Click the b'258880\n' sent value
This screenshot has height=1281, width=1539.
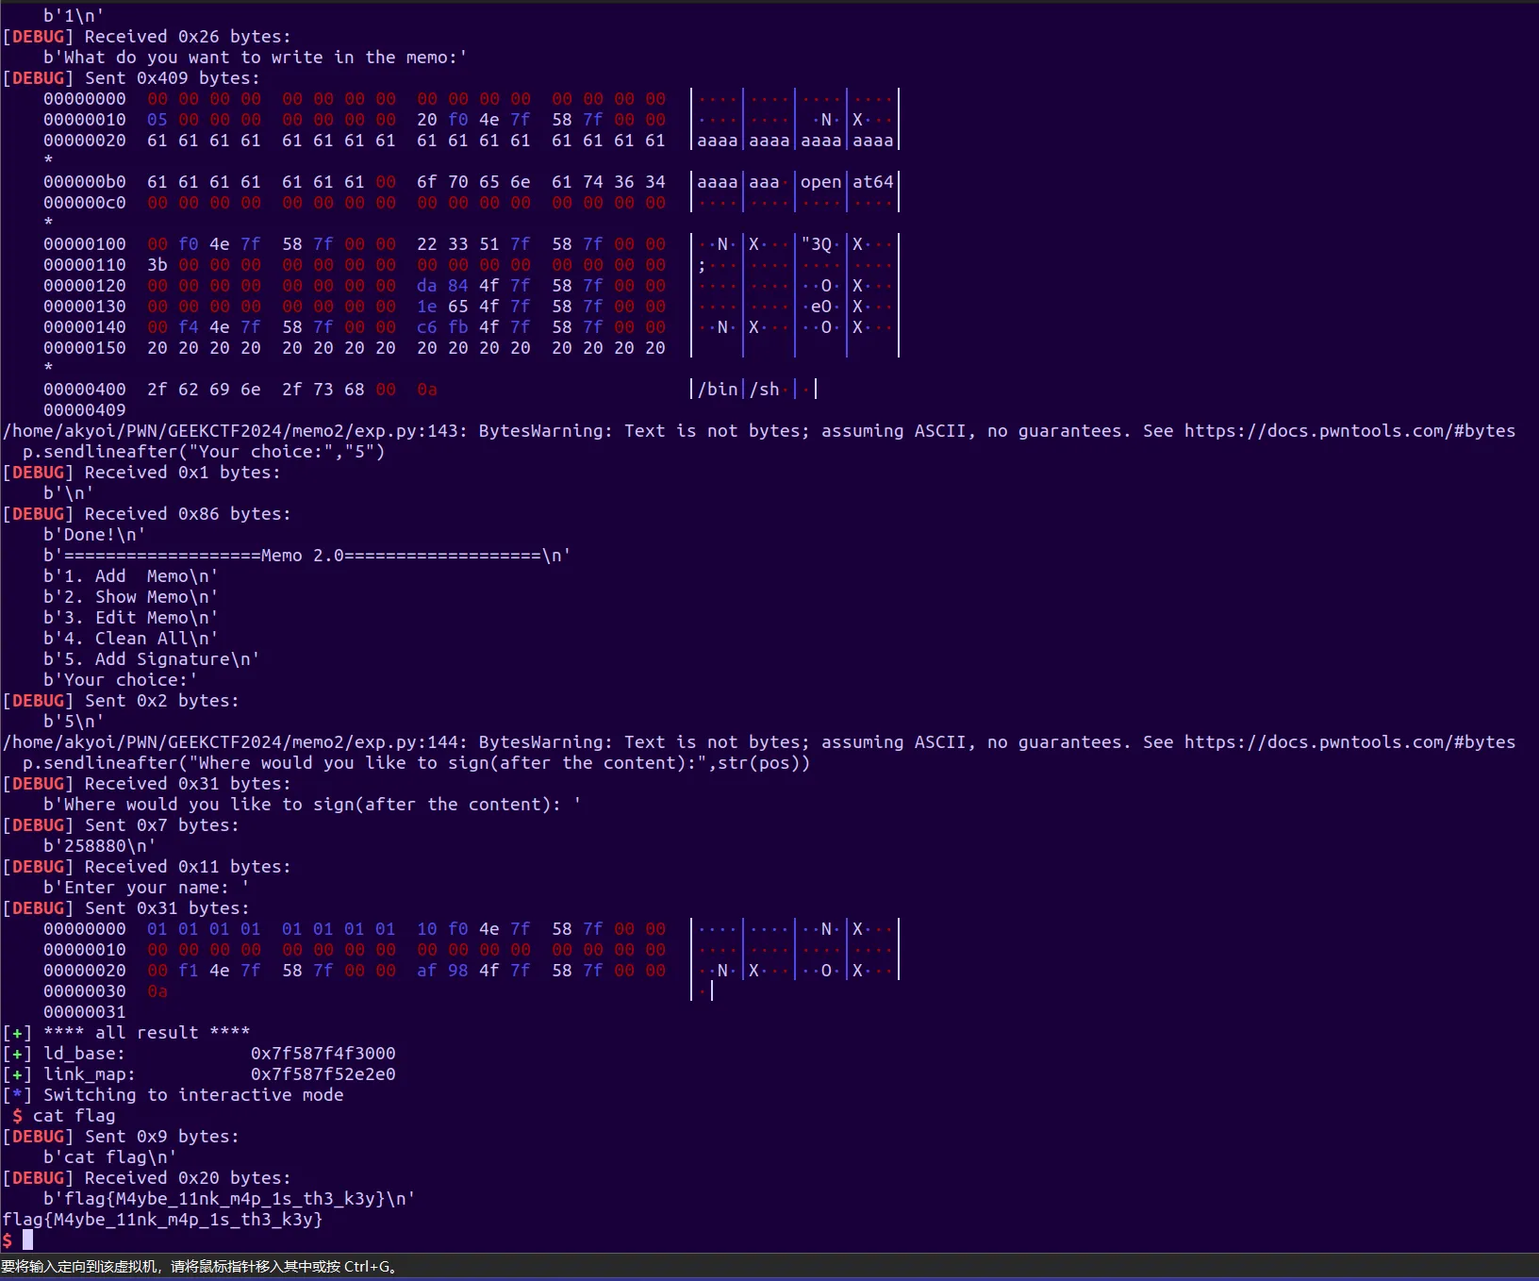click(x=100, y=845)
